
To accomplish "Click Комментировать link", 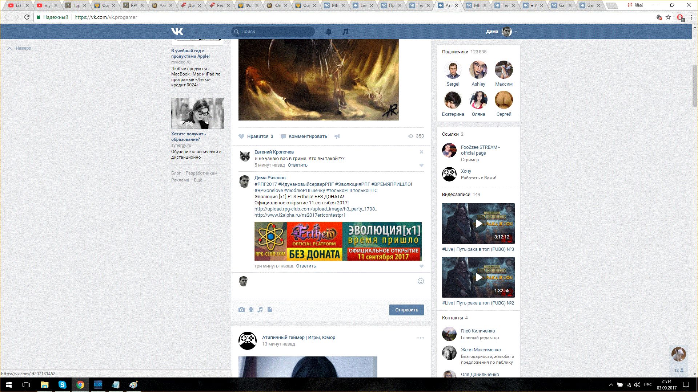I will click(x=308, y=136).
